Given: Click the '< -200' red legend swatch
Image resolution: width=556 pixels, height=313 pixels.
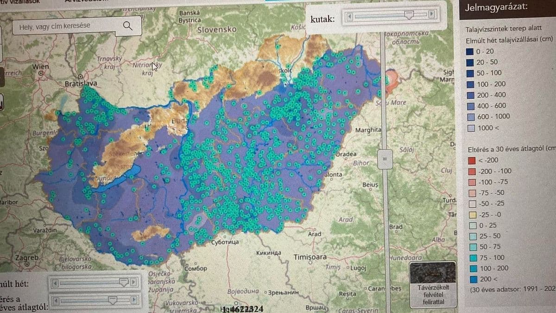Looking at the screenshot, I should [x=471, y=160].
